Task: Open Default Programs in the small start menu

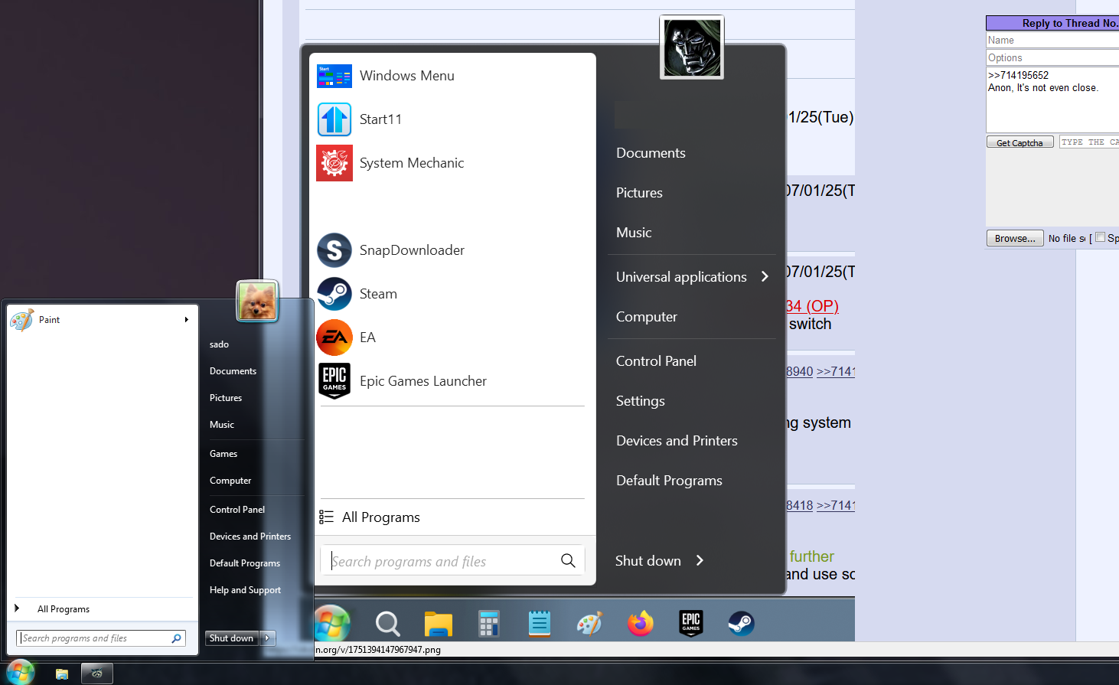Action: pyautogui.click(x=245, y=563)
